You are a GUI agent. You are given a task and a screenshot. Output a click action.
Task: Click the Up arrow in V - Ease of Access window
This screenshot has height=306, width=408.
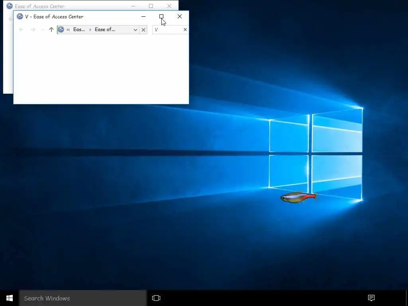(51, 29)
